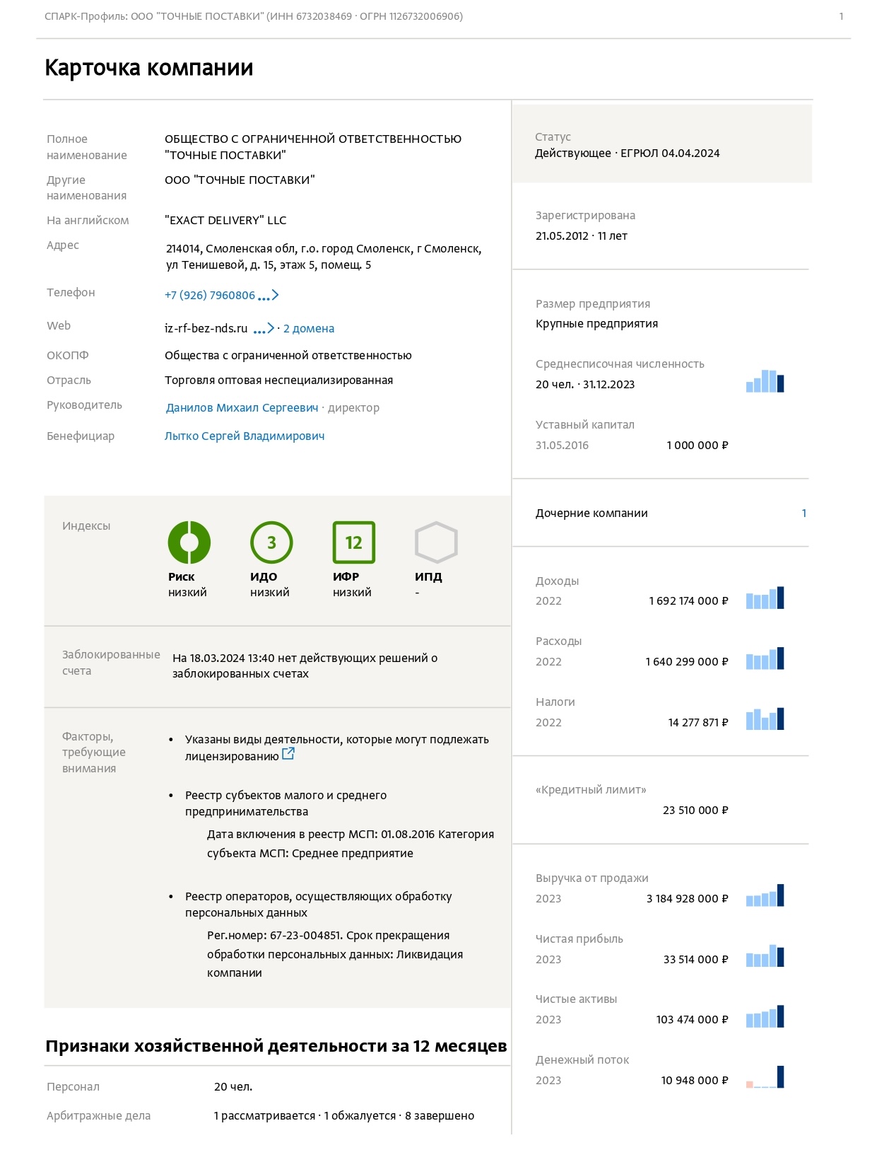This screenshot has height=1150, width=877.
Task: Click registration date 21.05.2012 · 11 лет
Action: pos(582,236)
